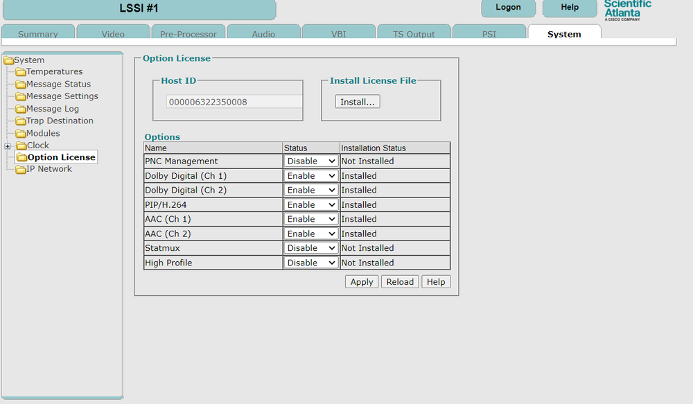The width and height of the screenshot is (693, 404).
Task: Expand the Clock tree node
Action: (8, 146)
